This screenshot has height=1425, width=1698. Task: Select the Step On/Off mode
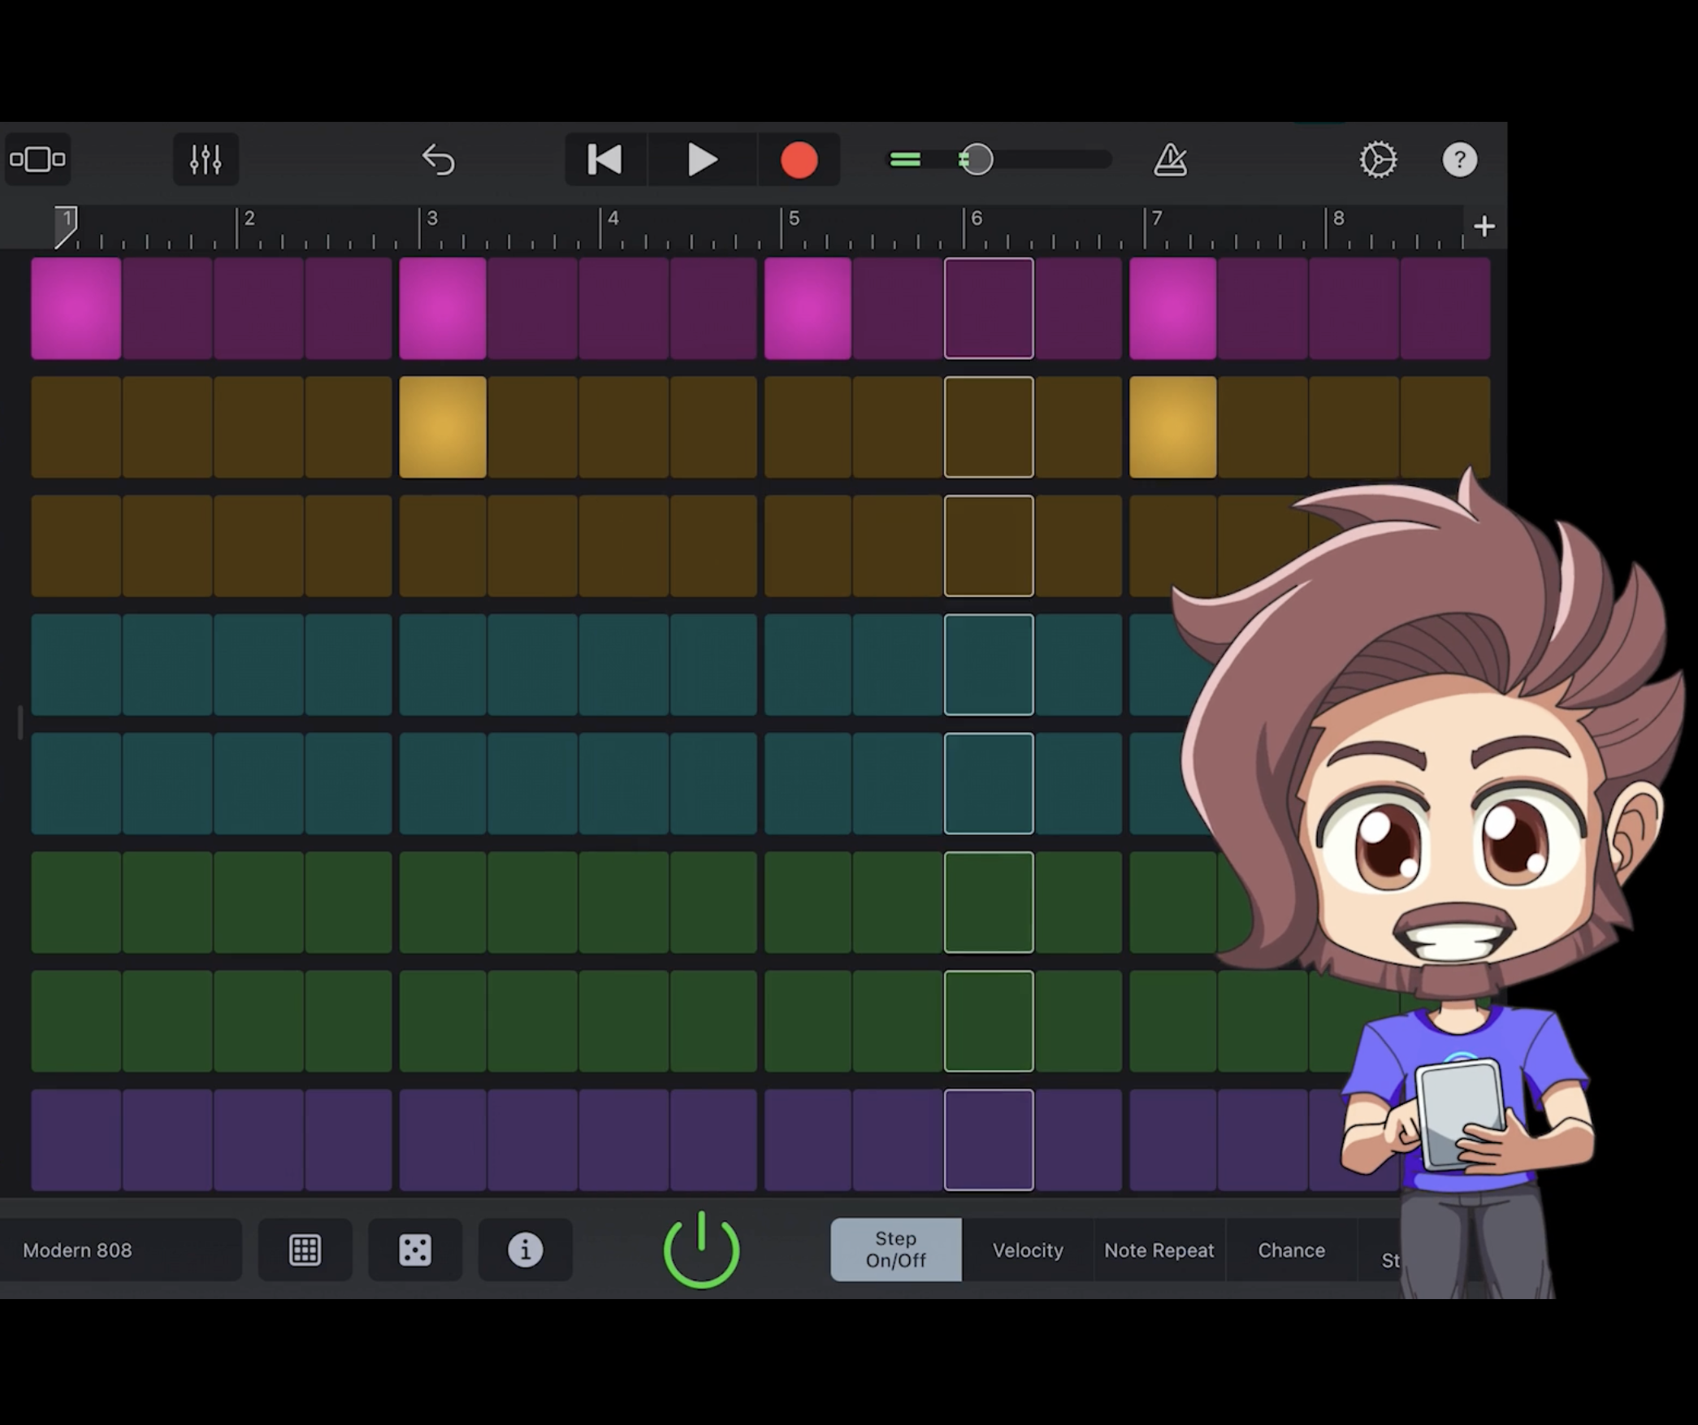(895, 1250)
